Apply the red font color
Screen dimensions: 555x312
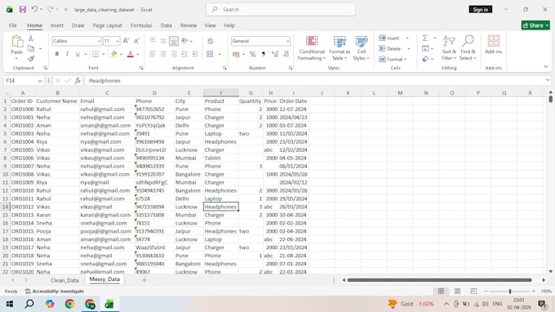coord(131,54)
